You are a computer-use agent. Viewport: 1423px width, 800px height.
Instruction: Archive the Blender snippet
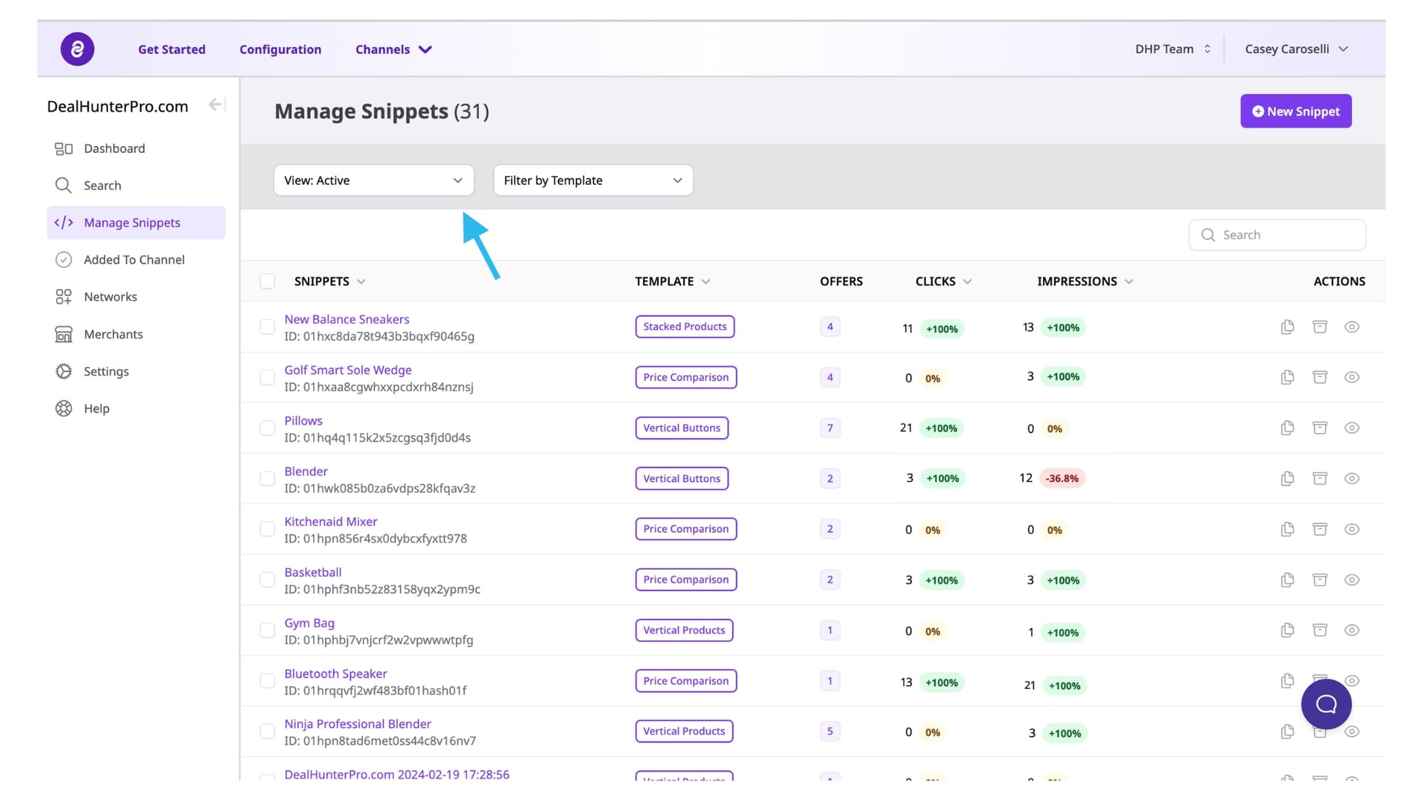pyautogui.click(x=1320, y=479)
